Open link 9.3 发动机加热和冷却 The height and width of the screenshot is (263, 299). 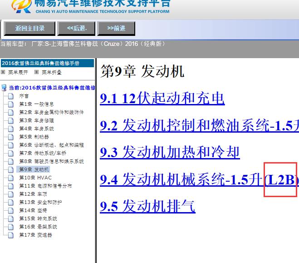pyautogui.click(x=170, y=152)
